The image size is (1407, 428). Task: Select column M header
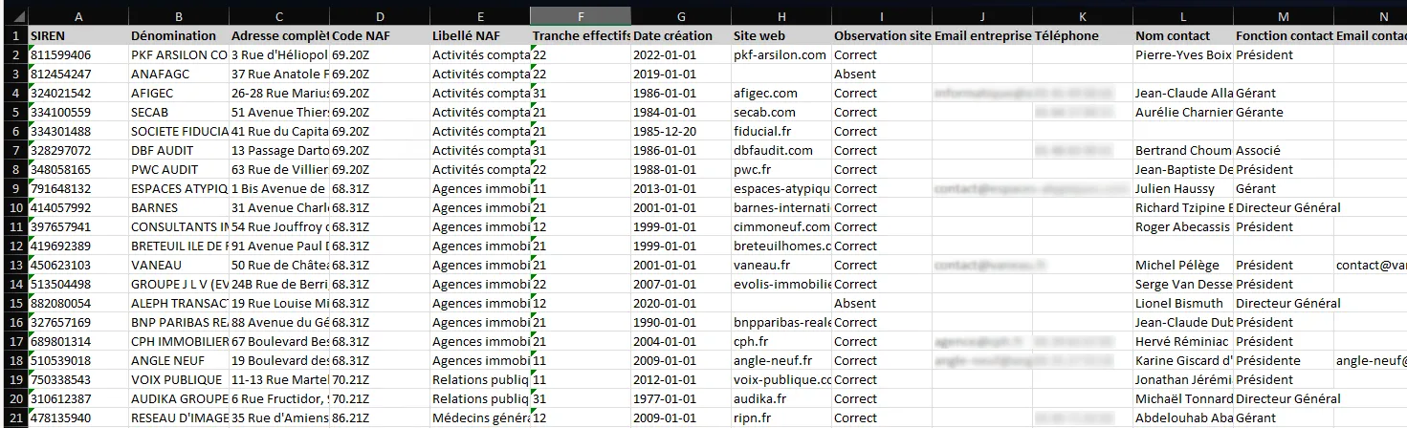(1284, 16)
